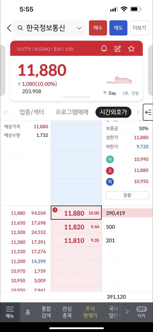Switch to 업종/섹터 tab
153x332 pixels.
tap(32, 112)
